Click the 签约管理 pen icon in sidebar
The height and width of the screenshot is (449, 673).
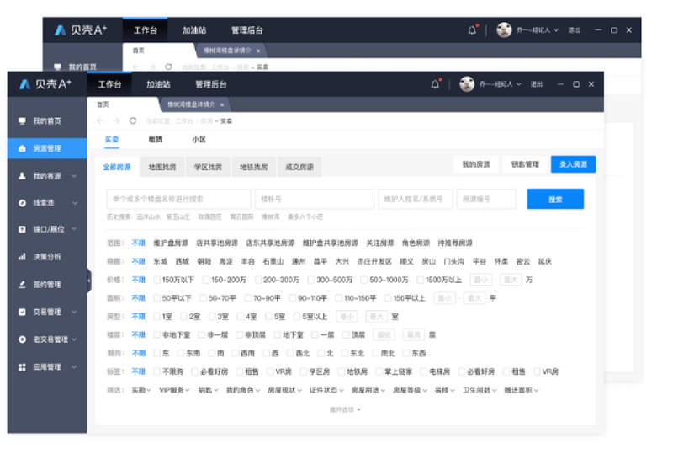pyautogui.click(x=22, y=285)
